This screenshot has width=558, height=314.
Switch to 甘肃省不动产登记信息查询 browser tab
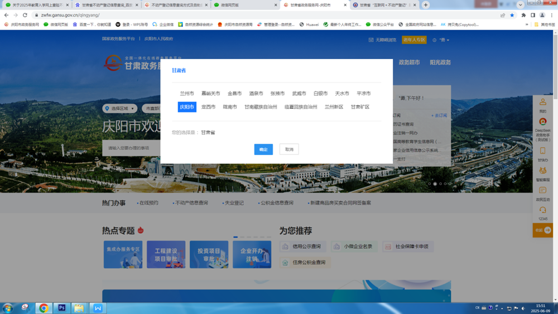pos(107,5)
